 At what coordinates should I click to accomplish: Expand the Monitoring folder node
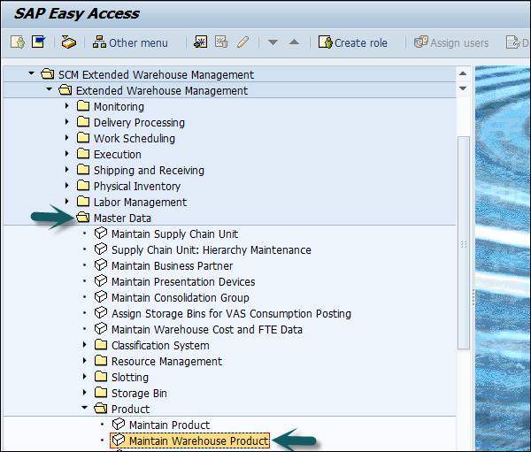tap(67, 107)
